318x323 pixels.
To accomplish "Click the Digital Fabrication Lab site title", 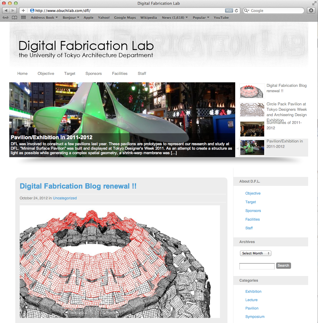I will [x=86, y=46].
